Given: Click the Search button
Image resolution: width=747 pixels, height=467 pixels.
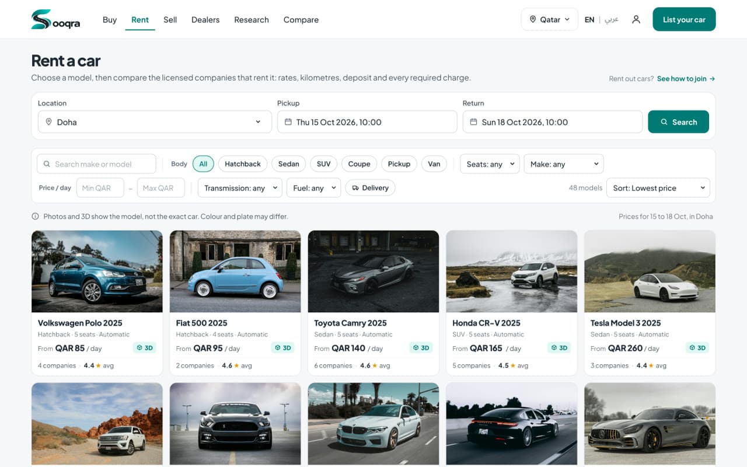Looking at the screenshot, I should pyautogui.click(x=679, y=122).
